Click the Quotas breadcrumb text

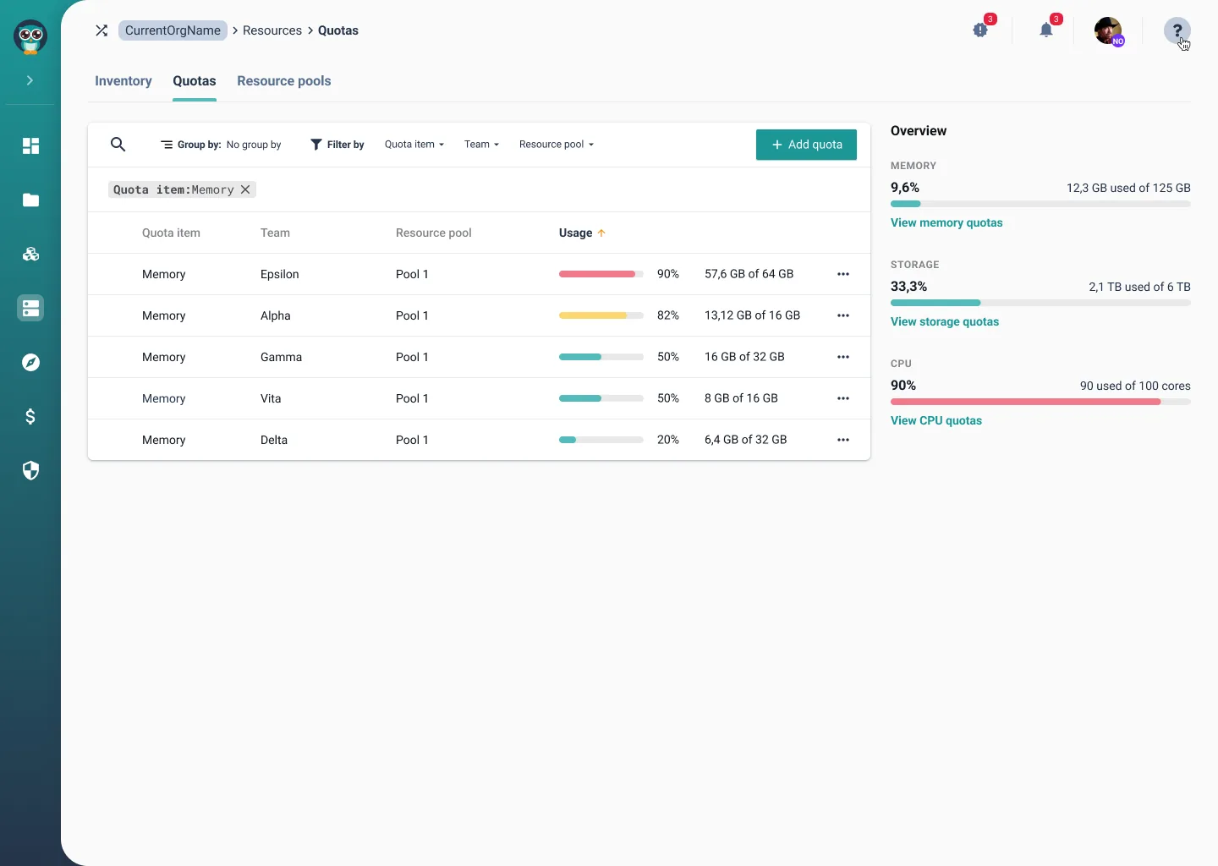click(x=338, y=30)
